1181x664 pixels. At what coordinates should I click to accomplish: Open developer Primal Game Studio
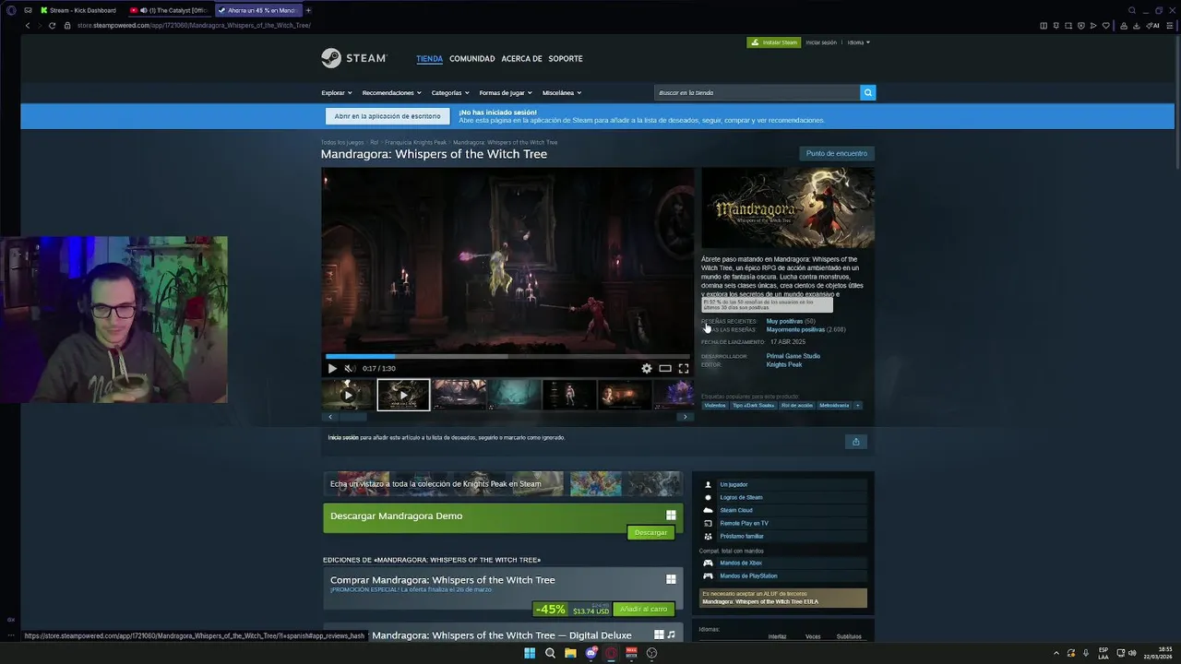point(793,356)
